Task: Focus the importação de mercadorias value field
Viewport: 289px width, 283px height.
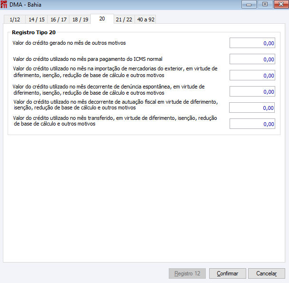Action: (x=252, y=75)
